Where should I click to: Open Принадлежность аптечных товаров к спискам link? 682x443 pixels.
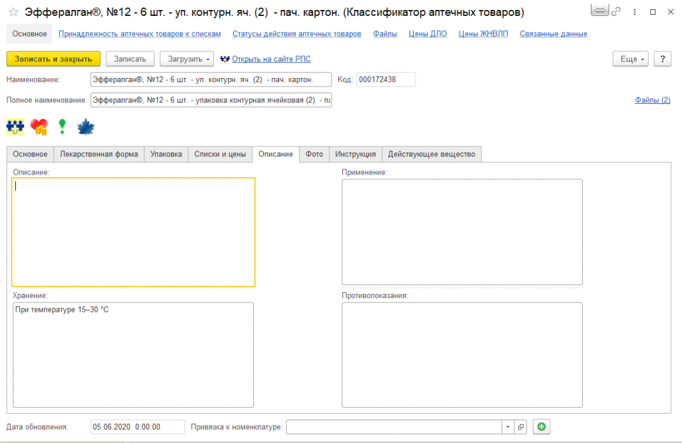(140, 34)
